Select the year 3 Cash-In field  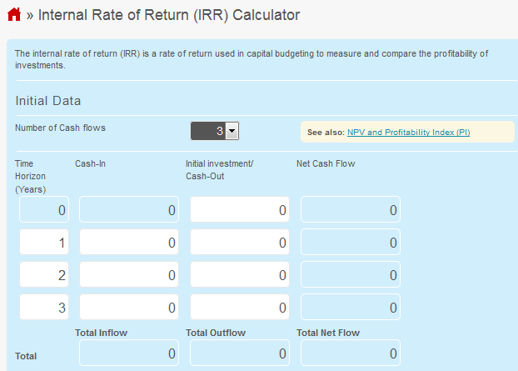[129, 307]
